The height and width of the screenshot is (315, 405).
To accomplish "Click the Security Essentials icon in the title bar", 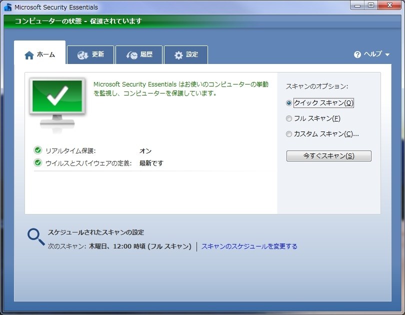I will tap(7, 5).
